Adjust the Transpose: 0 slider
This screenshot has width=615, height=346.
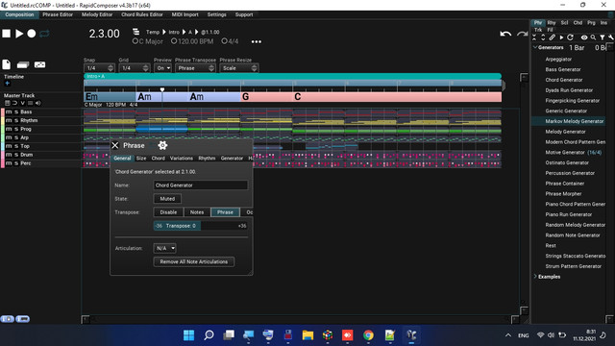(x=201, y=226)
